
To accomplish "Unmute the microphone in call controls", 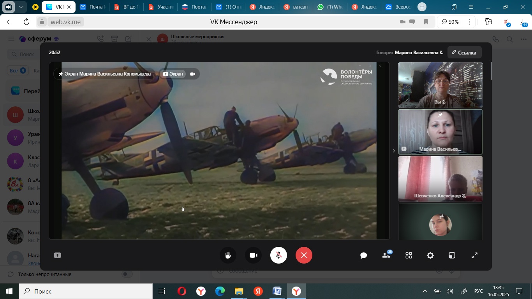I will click(279, 255).
